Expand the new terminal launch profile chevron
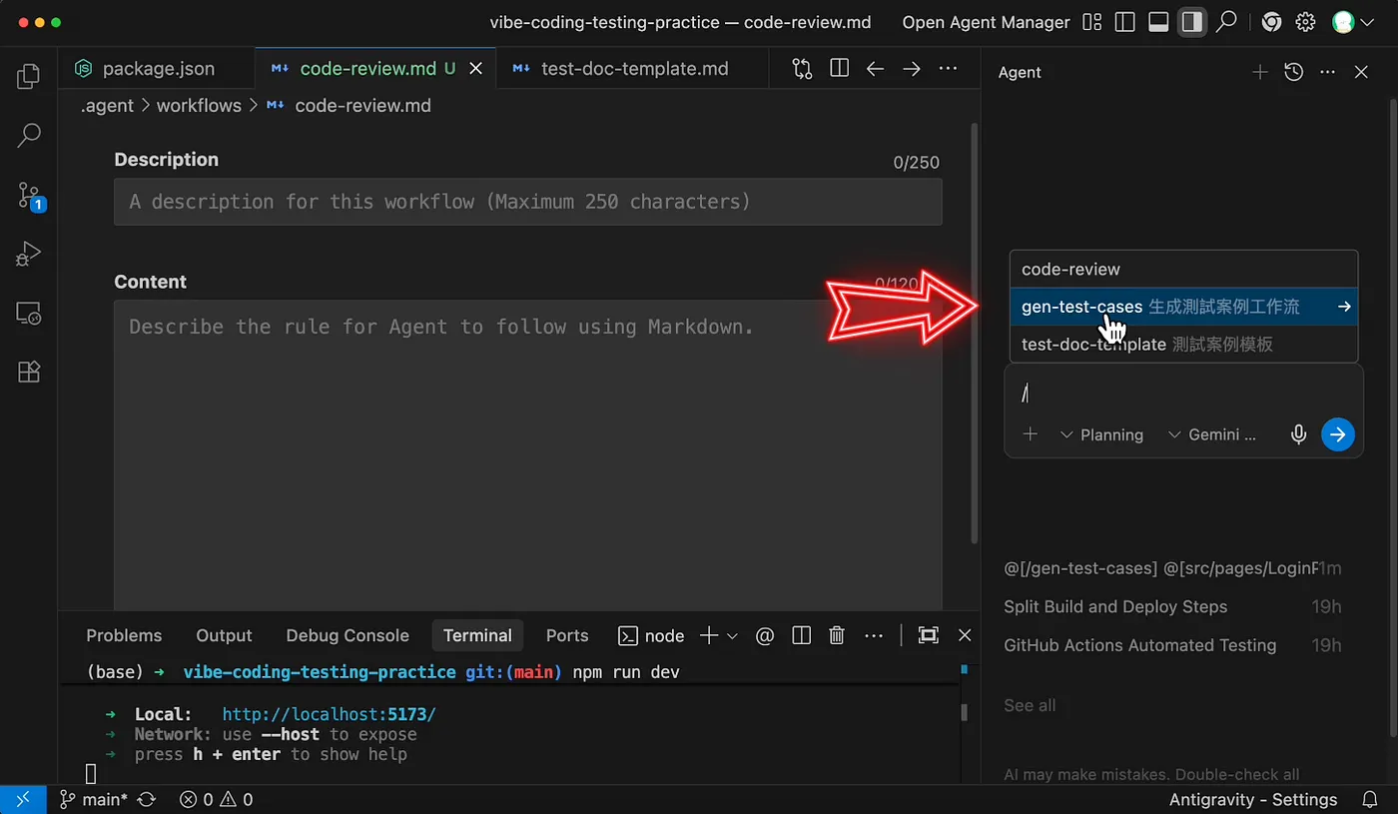The height and width of the screenshot is (814, 1398). [x=732, y=635]
